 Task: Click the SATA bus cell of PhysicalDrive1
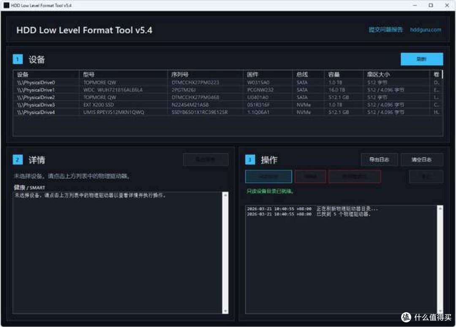pyautogui.click(x=302, y=90)
